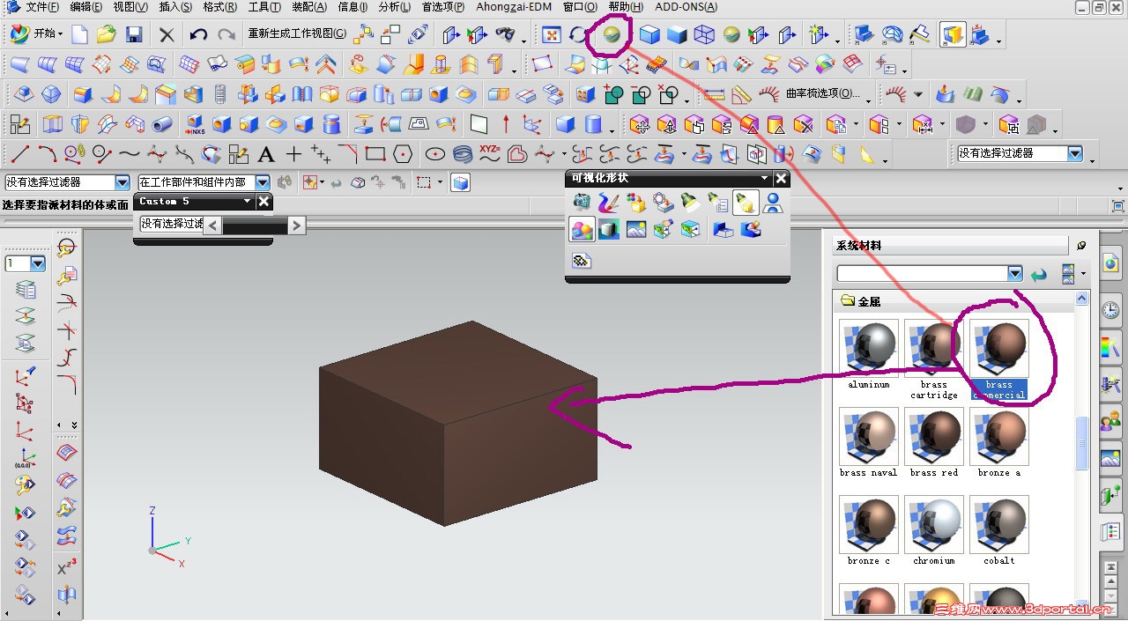Viewport: 1128px width, 621px height.
Task: Open the right-side selection filter dropdown
Action: click(1075, 153)
